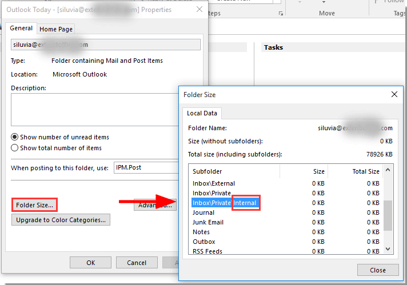Click scroll down arrow in subfolder list
Viewport: 407px width, 285px height.
click(x=388, y=248)
